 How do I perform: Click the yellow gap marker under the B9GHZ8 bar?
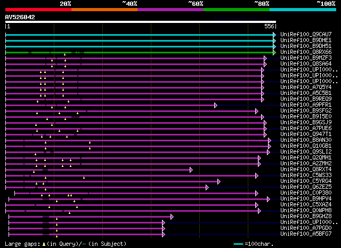coord(56,219)
